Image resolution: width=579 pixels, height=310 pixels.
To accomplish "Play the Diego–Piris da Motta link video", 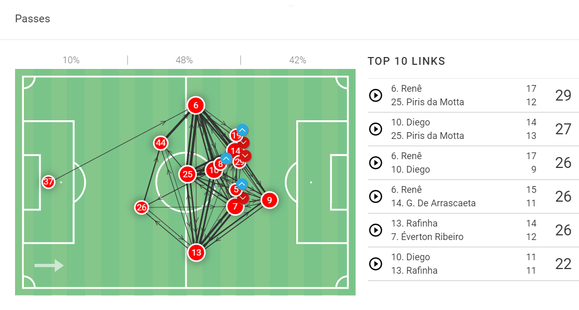I will (x=375, y=129).
